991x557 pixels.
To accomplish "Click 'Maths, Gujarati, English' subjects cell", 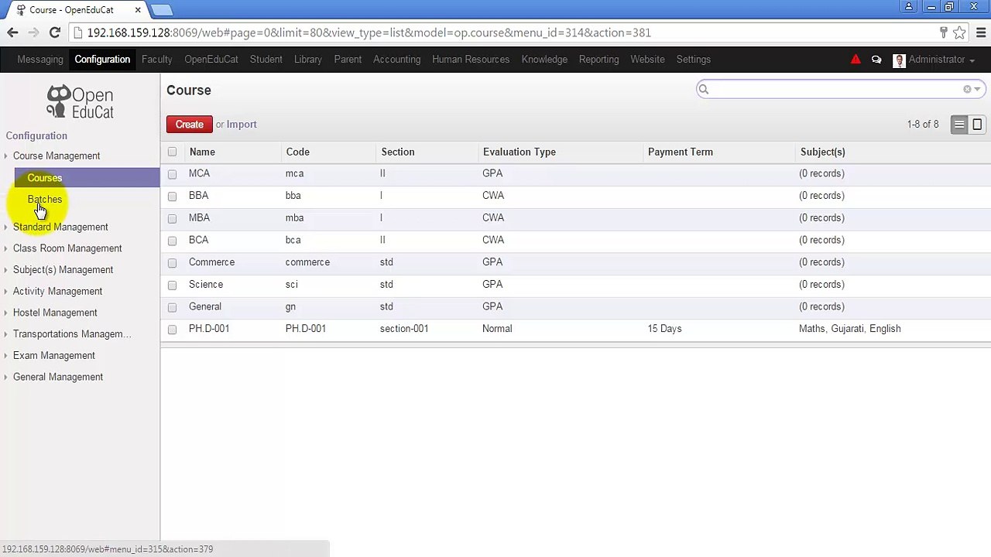I will tap(850, 329).
